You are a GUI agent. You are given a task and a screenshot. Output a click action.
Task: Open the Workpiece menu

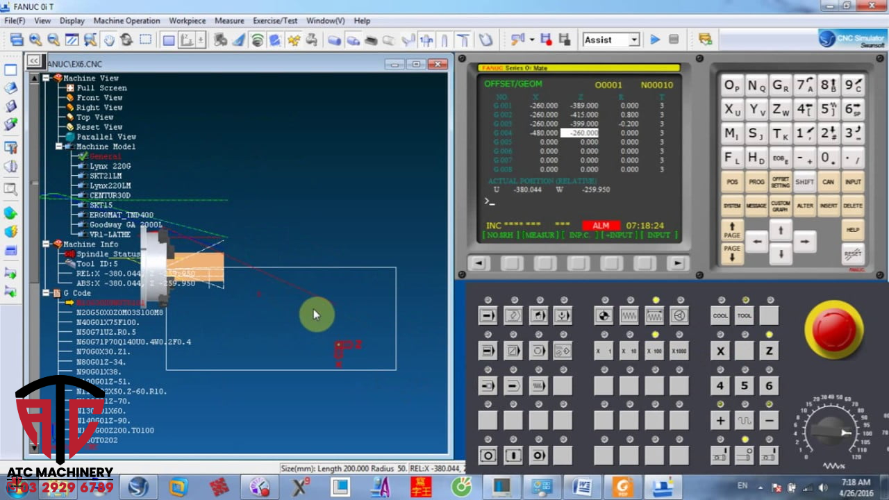pyautogui.click(x=188, y=21)
